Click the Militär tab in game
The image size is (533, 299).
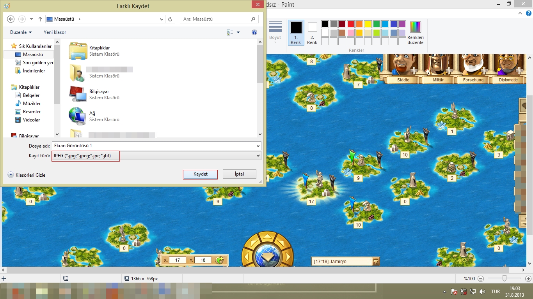(438, 80)
